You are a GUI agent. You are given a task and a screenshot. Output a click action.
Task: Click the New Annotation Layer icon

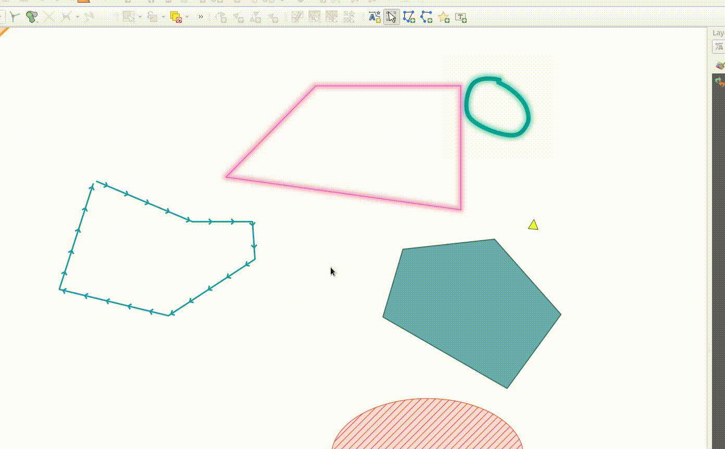(x=374, y=17)
